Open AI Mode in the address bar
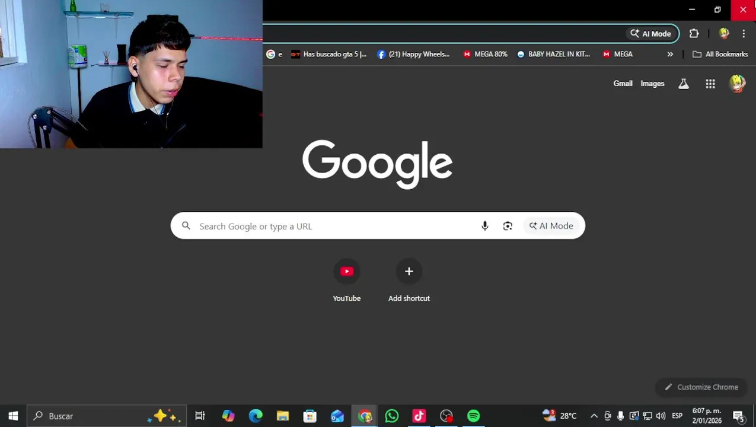The width and height of the screenshot is (756, 427). point(651,34)
